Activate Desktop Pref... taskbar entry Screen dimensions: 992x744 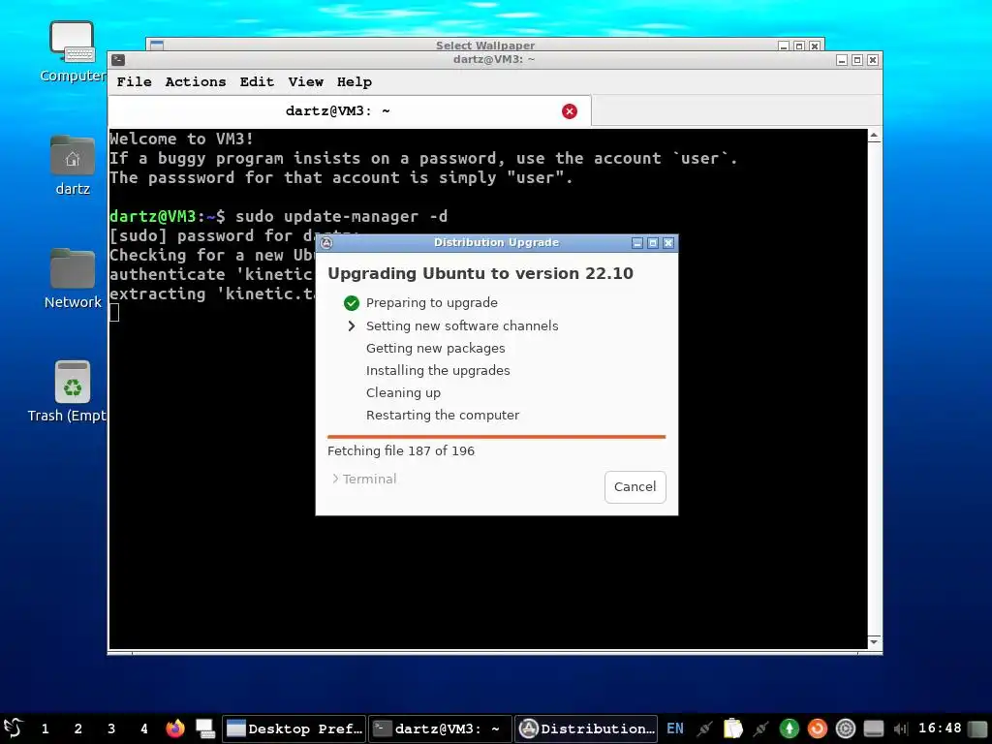coord(294,728)
